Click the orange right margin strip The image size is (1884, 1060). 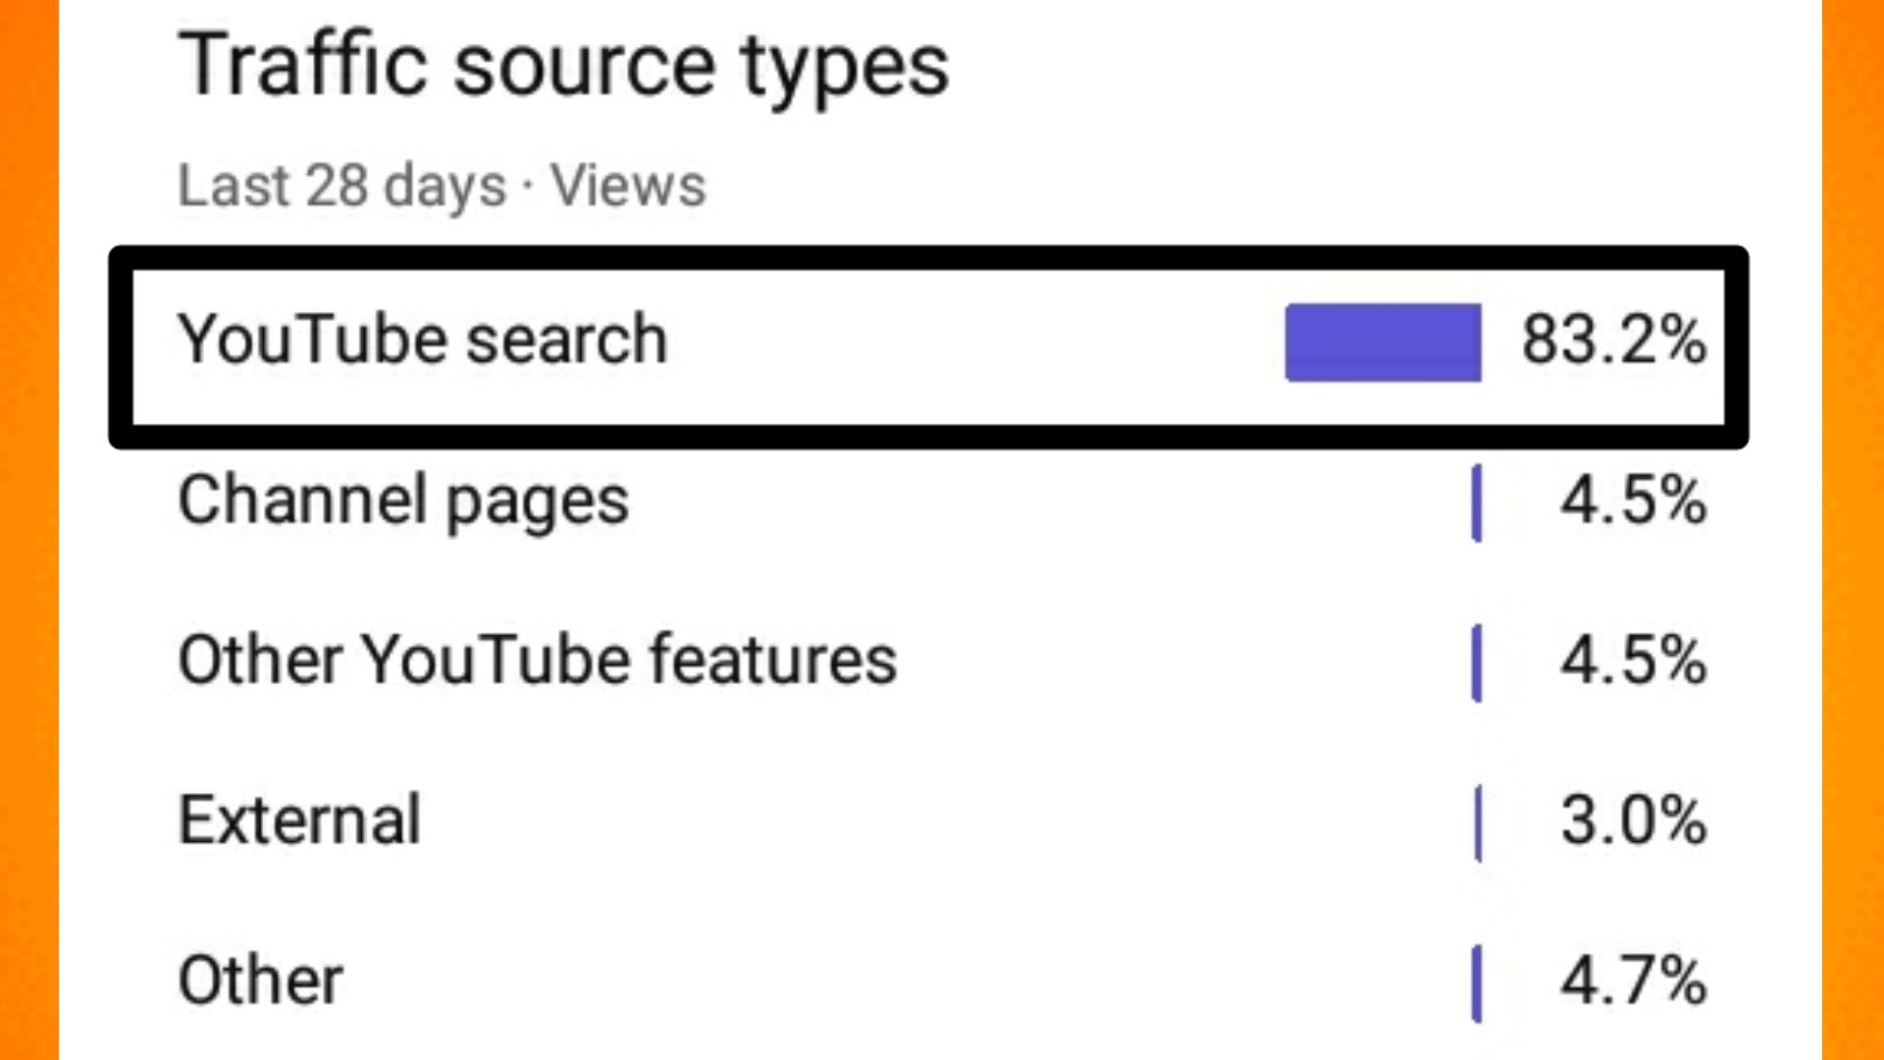1853,530
